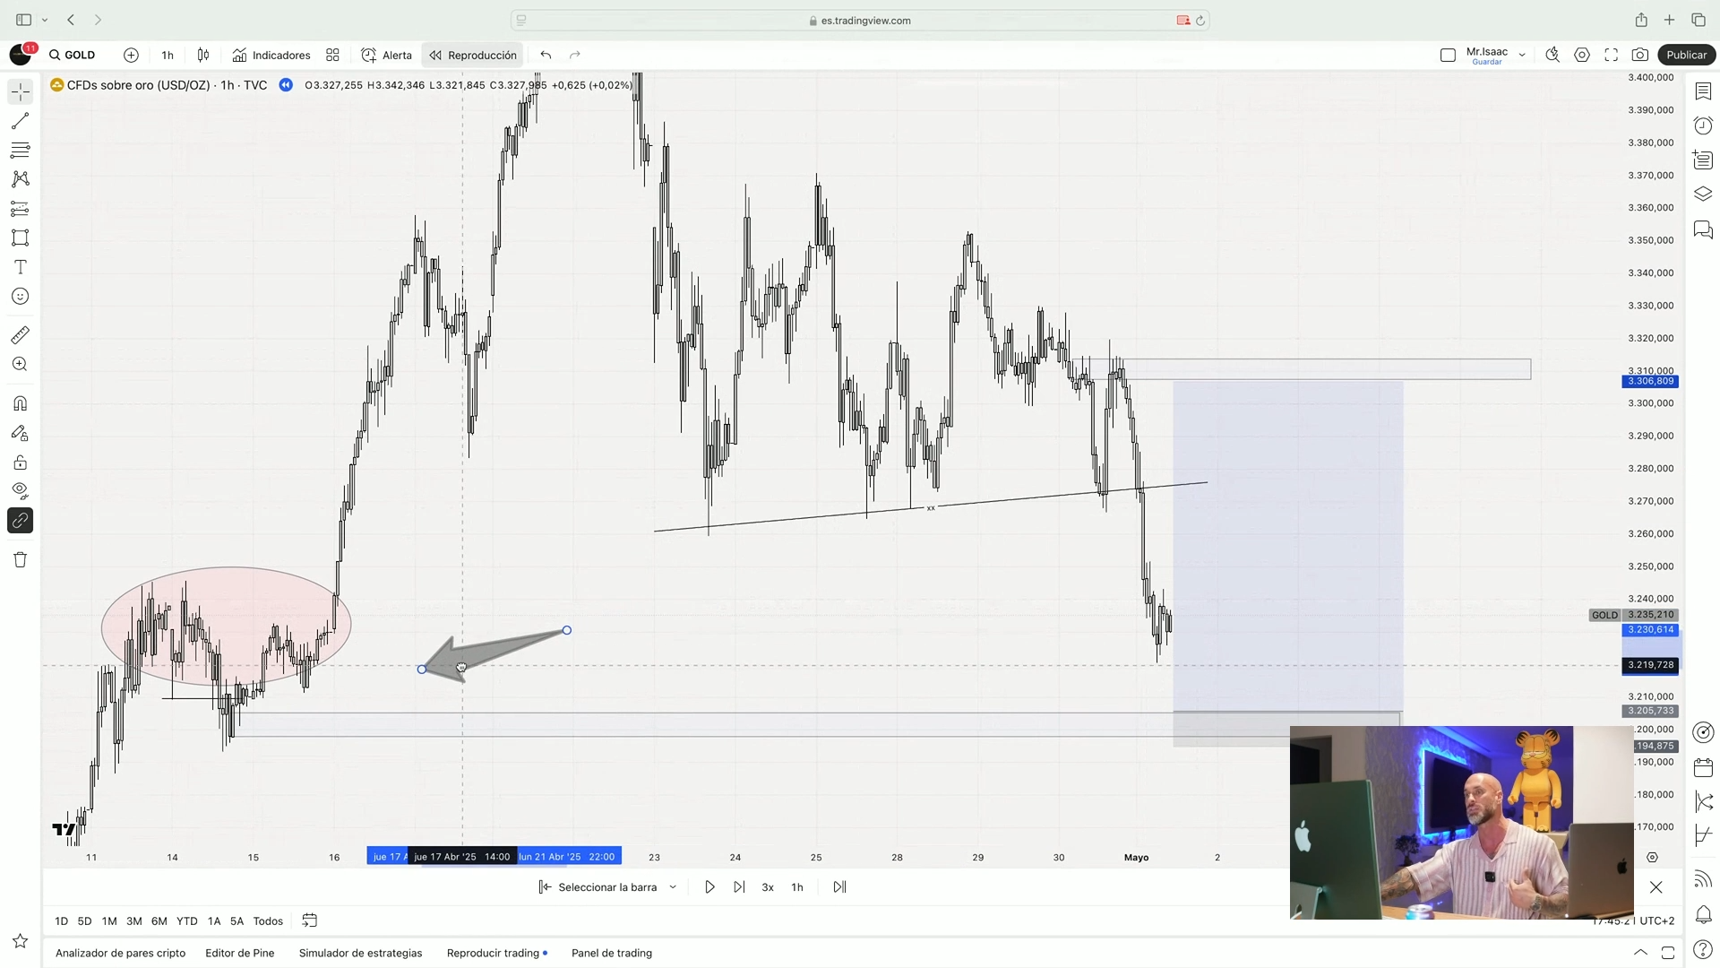This screenshot has width=1720, height=968.
Task: Delete drawings with trash icon
Action: 20,560
